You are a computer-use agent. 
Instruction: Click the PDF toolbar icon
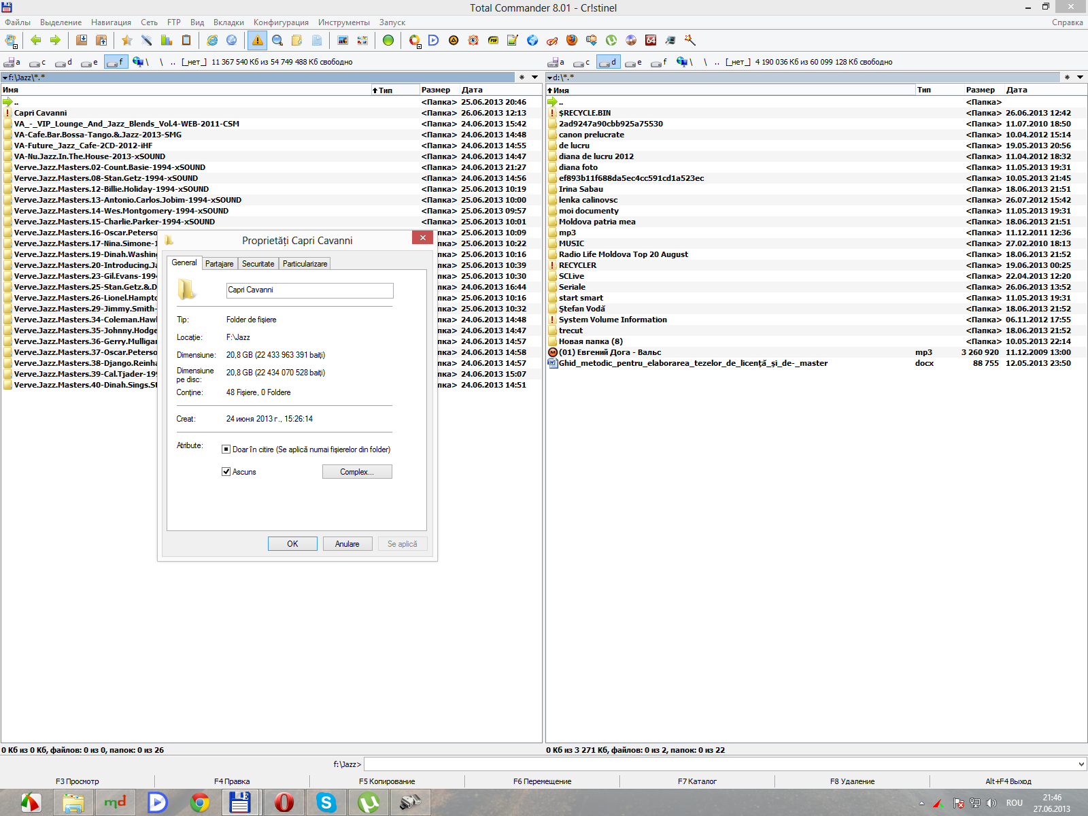point(493,40)
